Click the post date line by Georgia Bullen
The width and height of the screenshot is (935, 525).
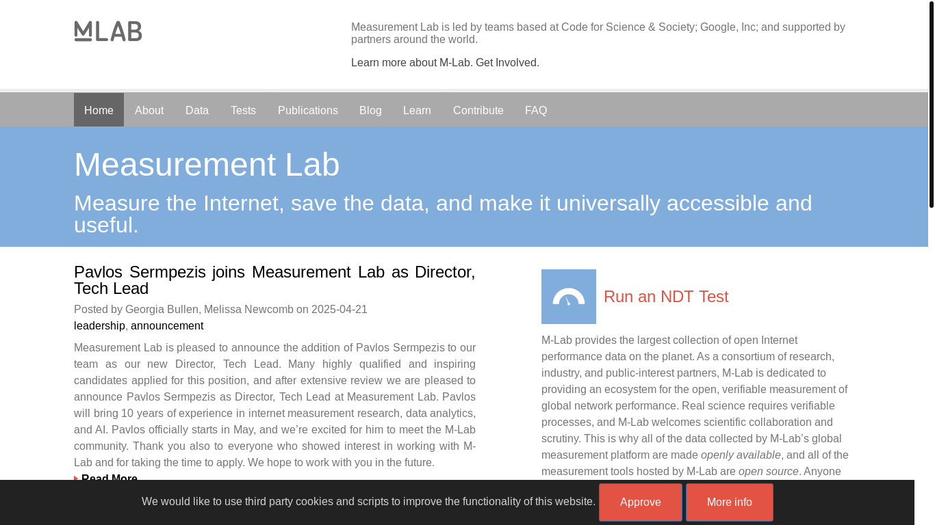coord(220,310)
